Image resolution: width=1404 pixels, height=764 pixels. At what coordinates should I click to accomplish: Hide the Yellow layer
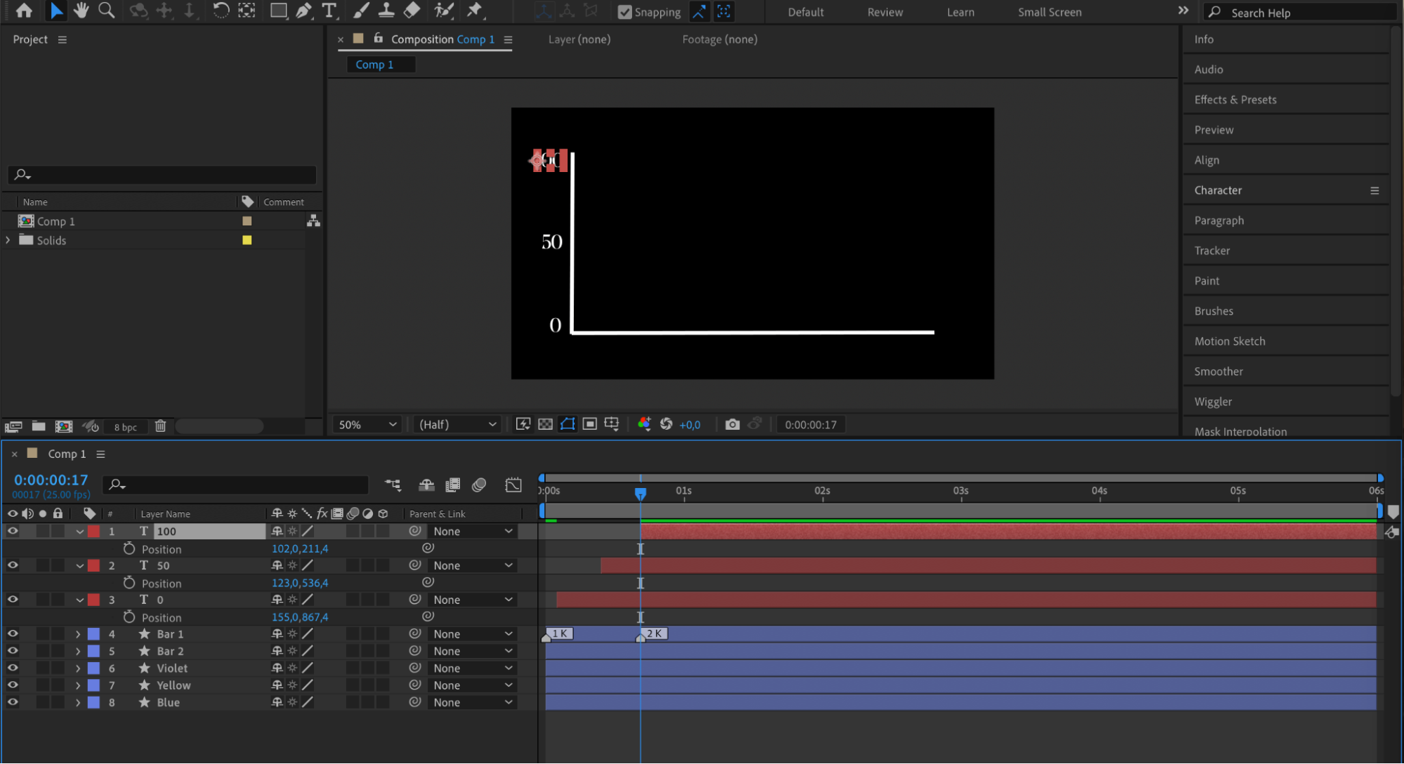pyautogui.click(x=13, y=685)
